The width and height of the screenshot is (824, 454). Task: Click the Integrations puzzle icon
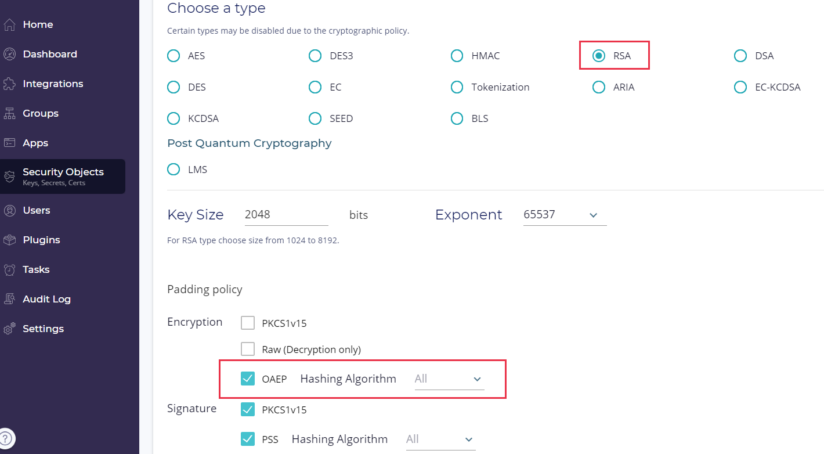click(9, 84)
